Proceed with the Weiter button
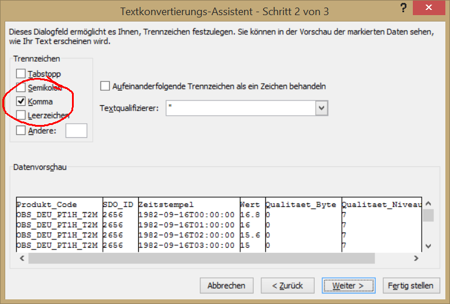Viewport: 450px width, 304px height. 348,285
